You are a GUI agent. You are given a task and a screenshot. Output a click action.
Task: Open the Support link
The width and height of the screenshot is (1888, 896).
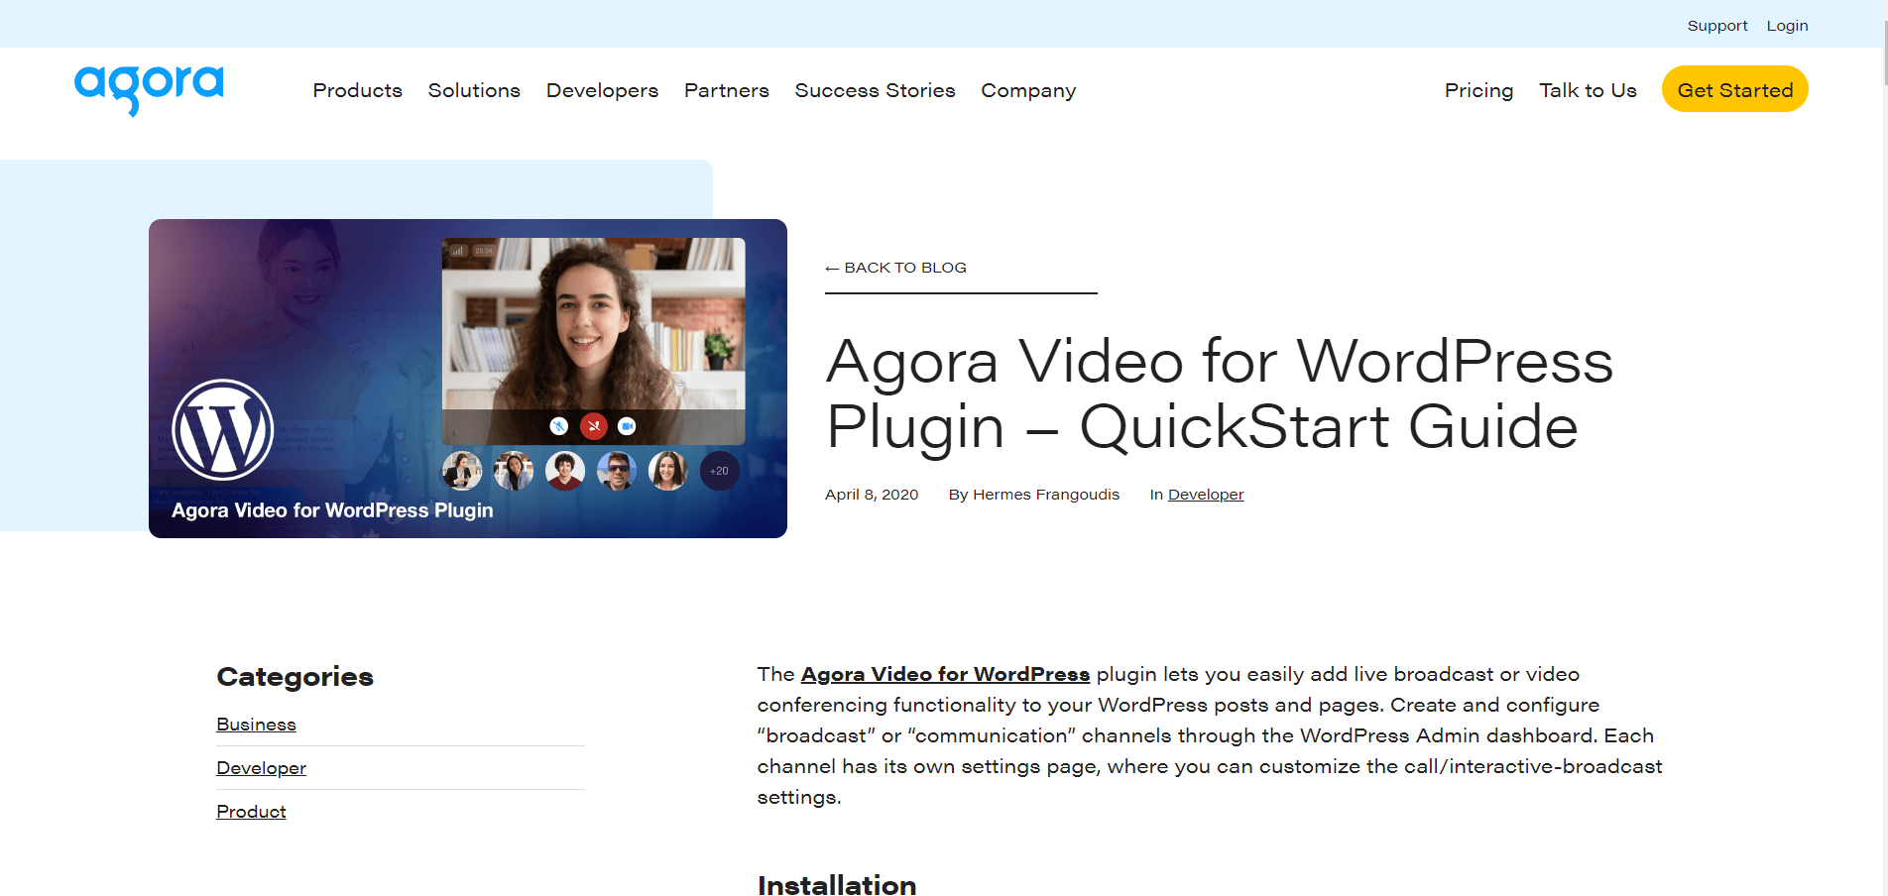click(x=1717, y=26)
